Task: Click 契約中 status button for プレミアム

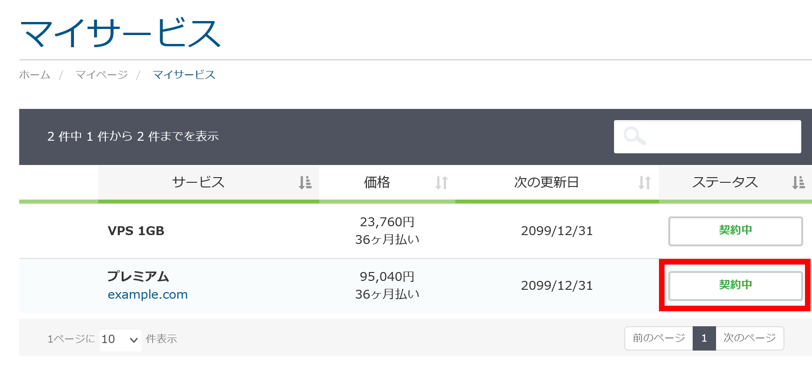Action: point(735,285)
